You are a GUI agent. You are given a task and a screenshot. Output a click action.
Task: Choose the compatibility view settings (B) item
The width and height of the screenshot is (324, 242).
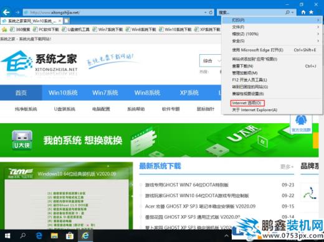point(272,94)
